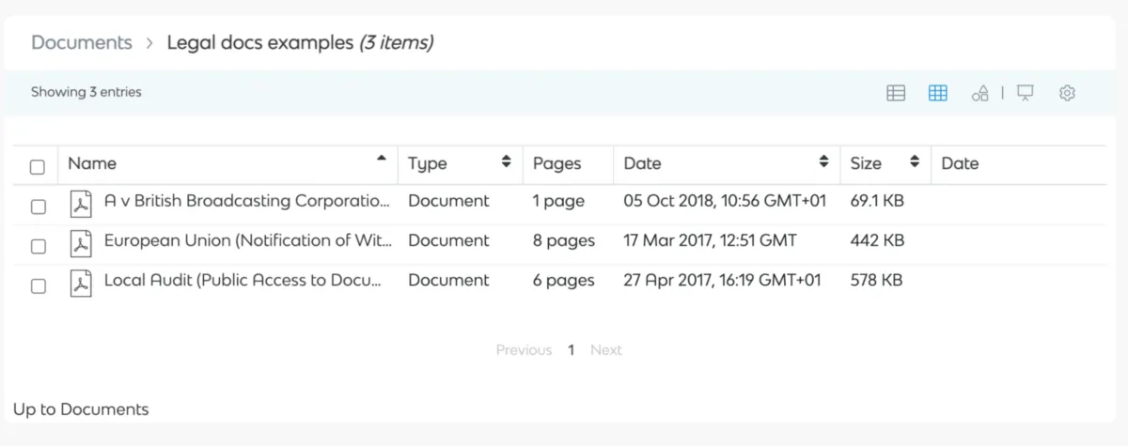Open Local Audit (Public Access) document

point(243,280)
